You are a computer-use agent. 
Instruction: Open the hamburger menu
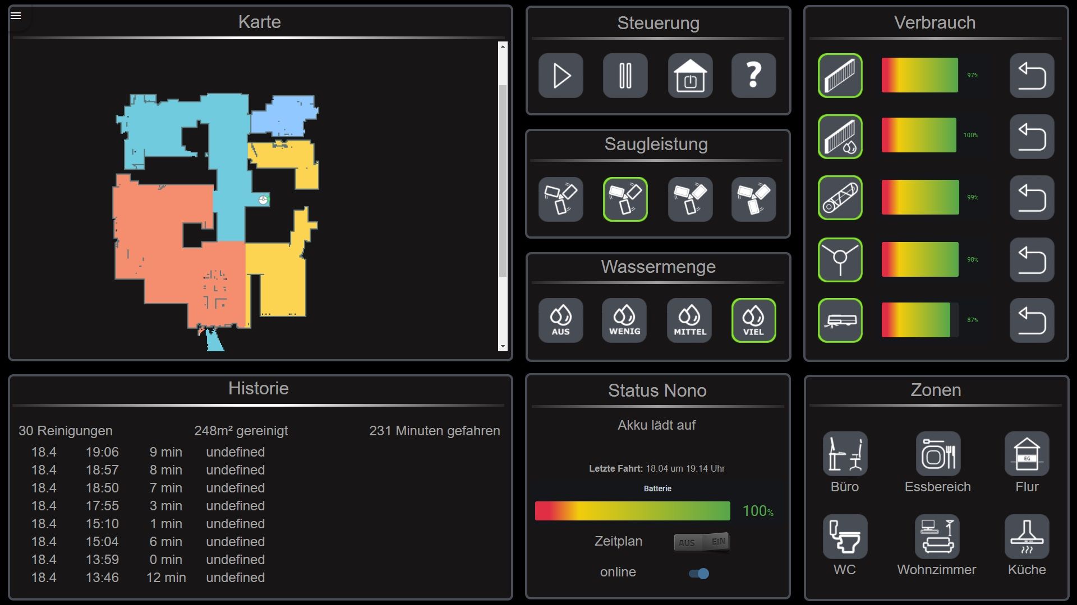tap(16, 16)
